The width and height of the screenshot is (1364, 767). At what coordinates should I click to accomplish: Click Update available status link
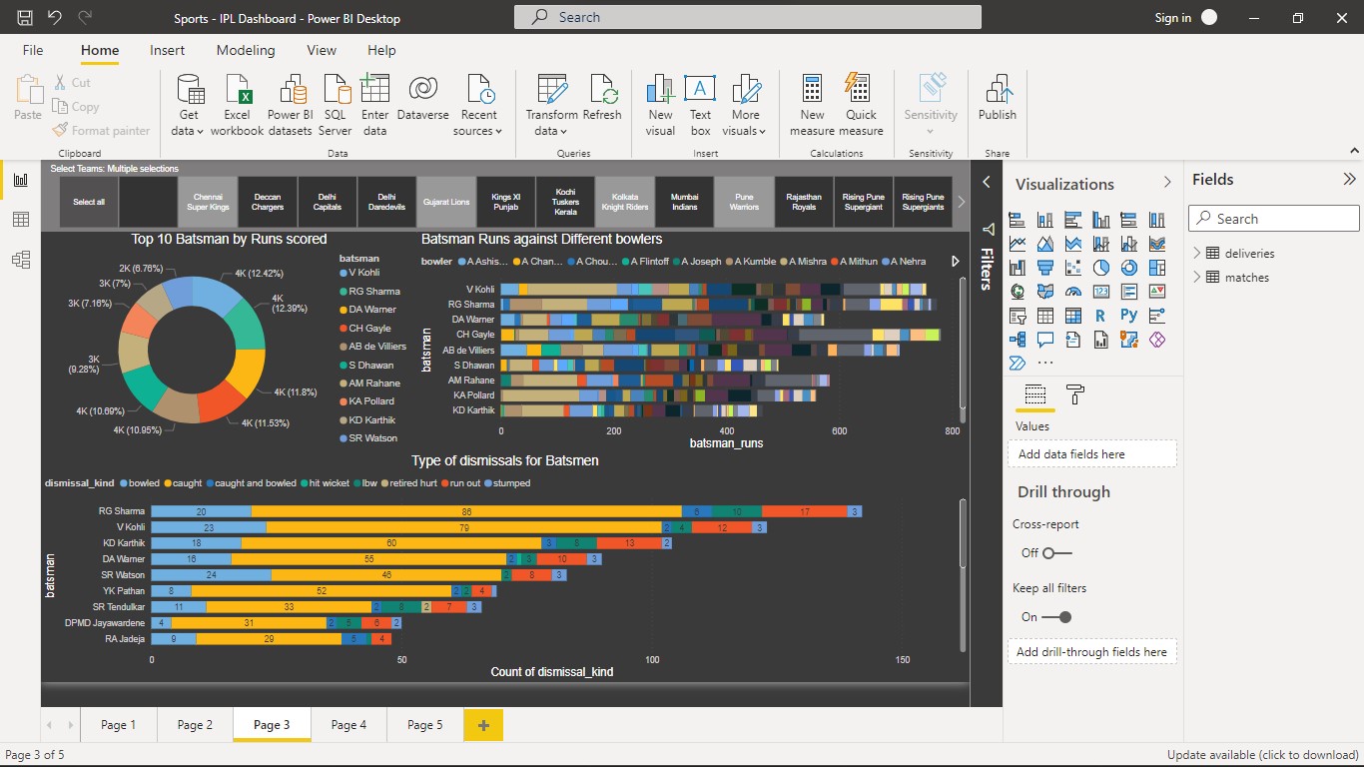[x=1262, y=755]
